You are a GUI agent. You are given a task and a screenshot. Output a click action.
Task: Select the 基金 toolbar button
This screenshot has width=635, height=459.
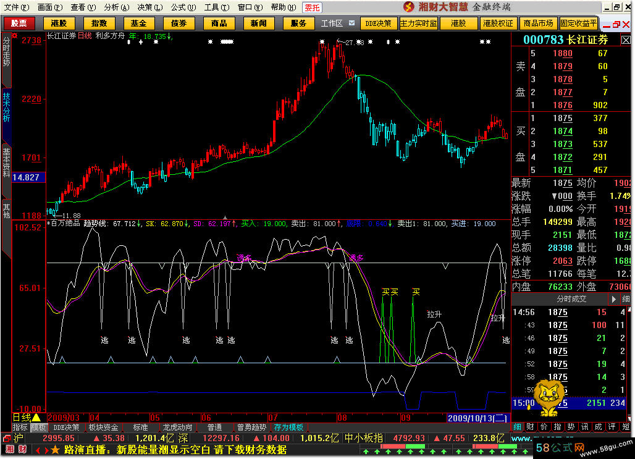[x=138, y=23]
